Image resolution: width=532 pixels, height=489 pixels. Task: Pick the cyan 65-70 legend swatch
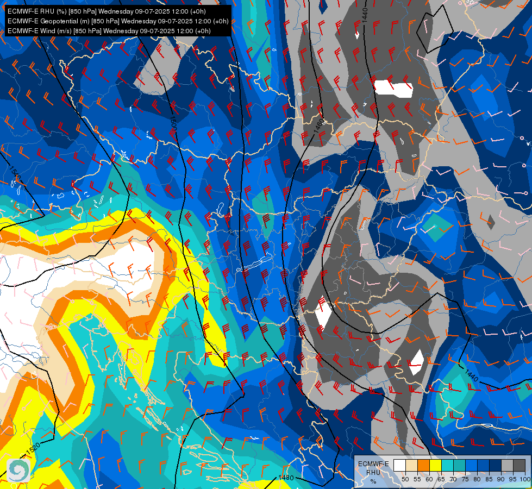(448, 465)
